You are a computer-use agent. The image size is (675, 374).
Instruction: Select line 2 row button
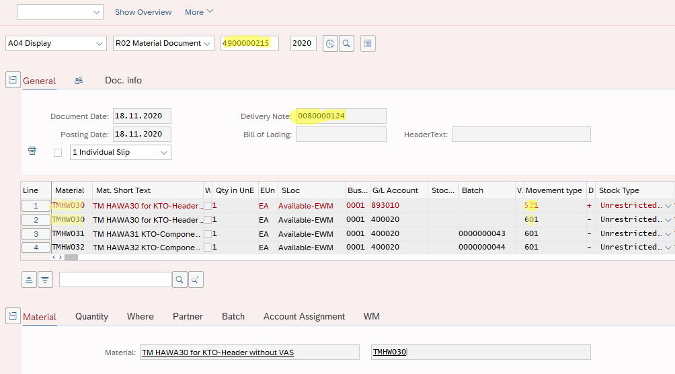(36, 220)
